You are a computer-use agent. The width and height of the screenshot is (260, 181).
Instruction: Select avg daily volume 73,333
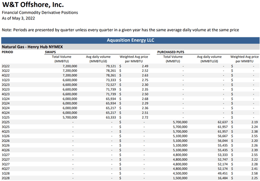(111, 80)
